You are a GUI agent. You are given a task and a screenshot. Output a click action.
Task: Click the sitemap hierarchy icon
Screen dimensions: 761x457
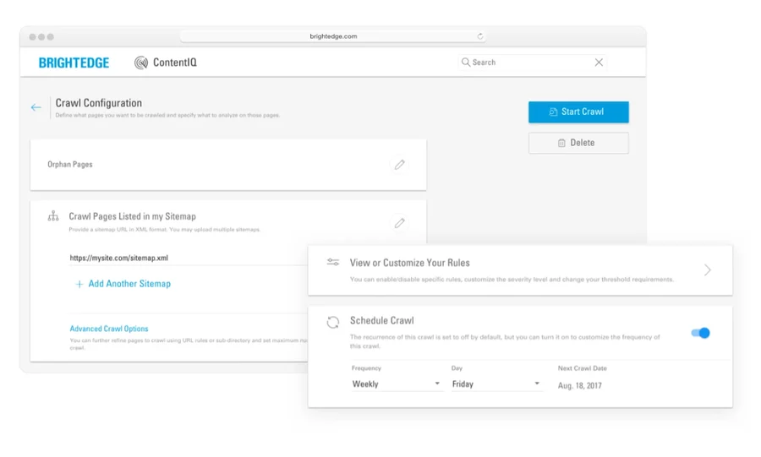click(53, 216)
